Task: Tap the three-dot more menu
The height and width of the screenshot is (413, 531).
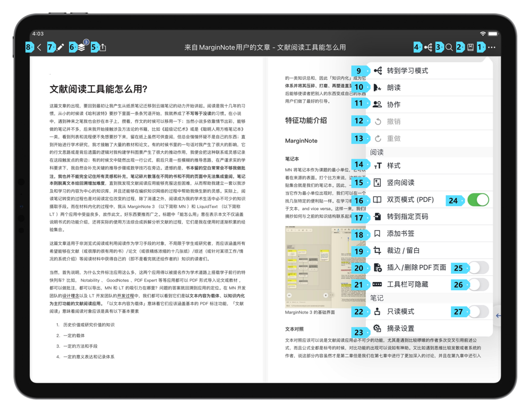Action: tap(492, 47)
